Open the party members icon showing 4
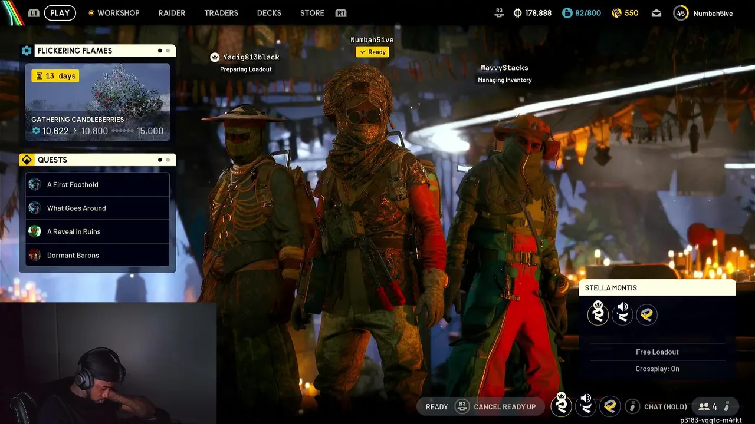 (707, 406)
